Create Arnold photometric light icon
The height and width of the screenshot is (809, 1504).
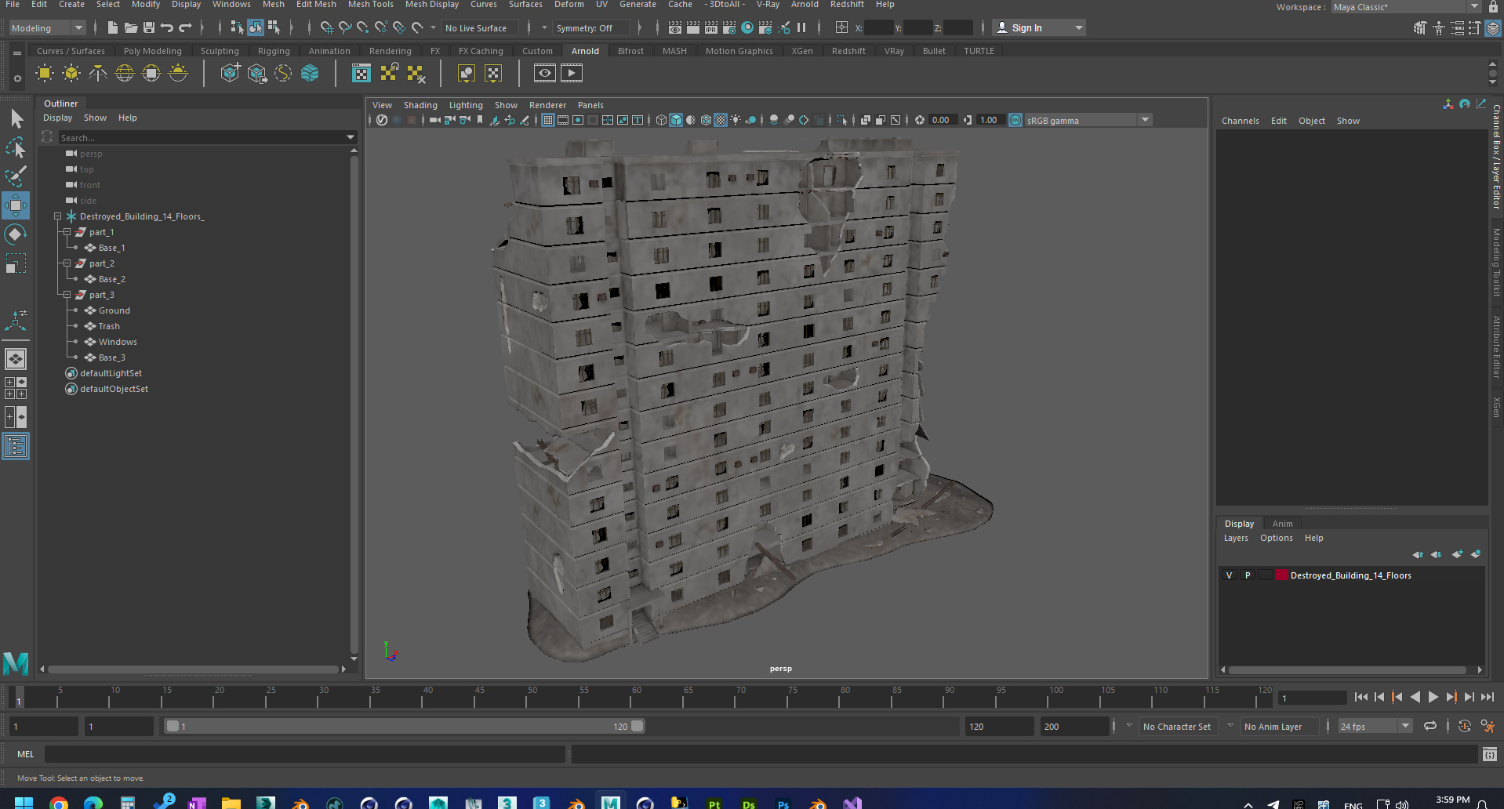click(98, 74)
